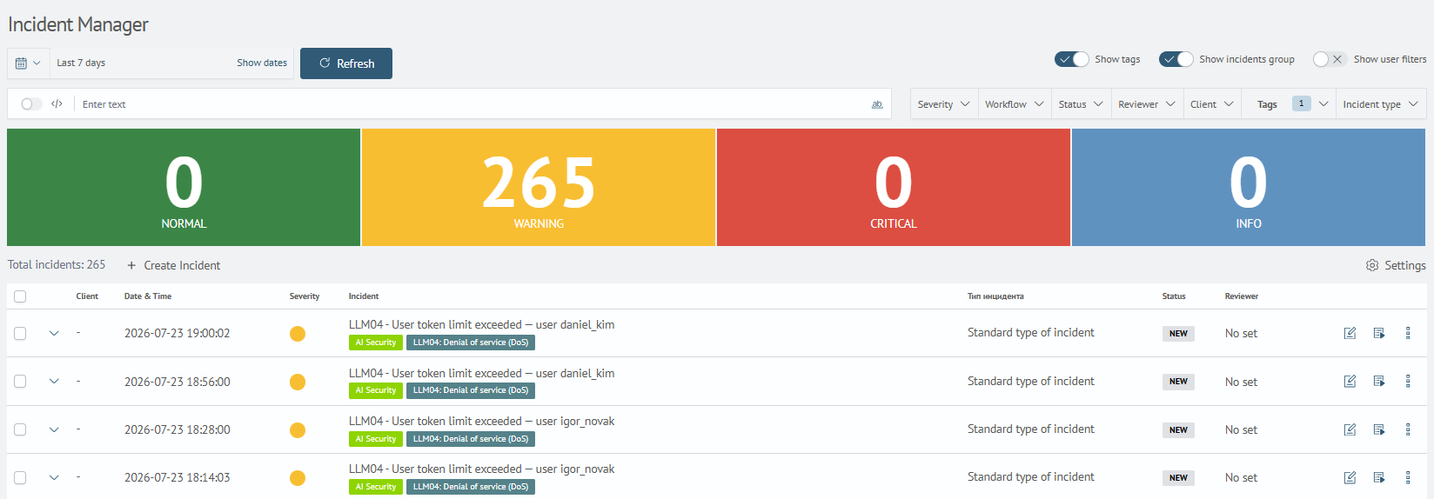Check the checkbox for 19:00:02 incident row

[x=20, y=333]
